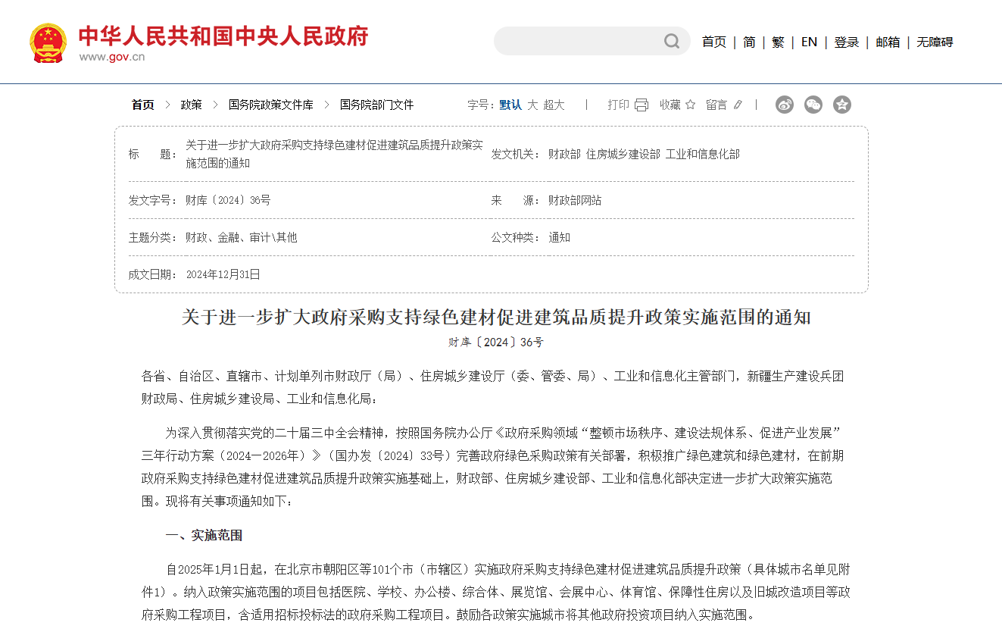
Task: Click 登录 in top navigation
Action: tap(846, 42)
